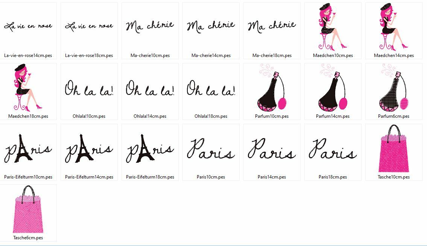Pick the Ohlala!18cm.pes thumbnail
Image resolution: width=427 pixels, height=246 pixels.
pyautogui.click(x=211, y=88)
